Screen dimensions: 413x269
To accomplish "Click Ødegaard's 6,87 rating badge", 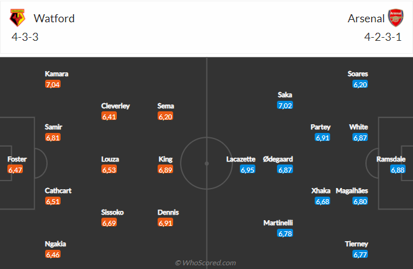I will tap(285, 169).
